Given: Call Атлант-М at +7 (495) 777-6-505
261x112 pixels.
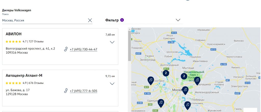Looking at the screenshot, I should [x=84, y=91].
